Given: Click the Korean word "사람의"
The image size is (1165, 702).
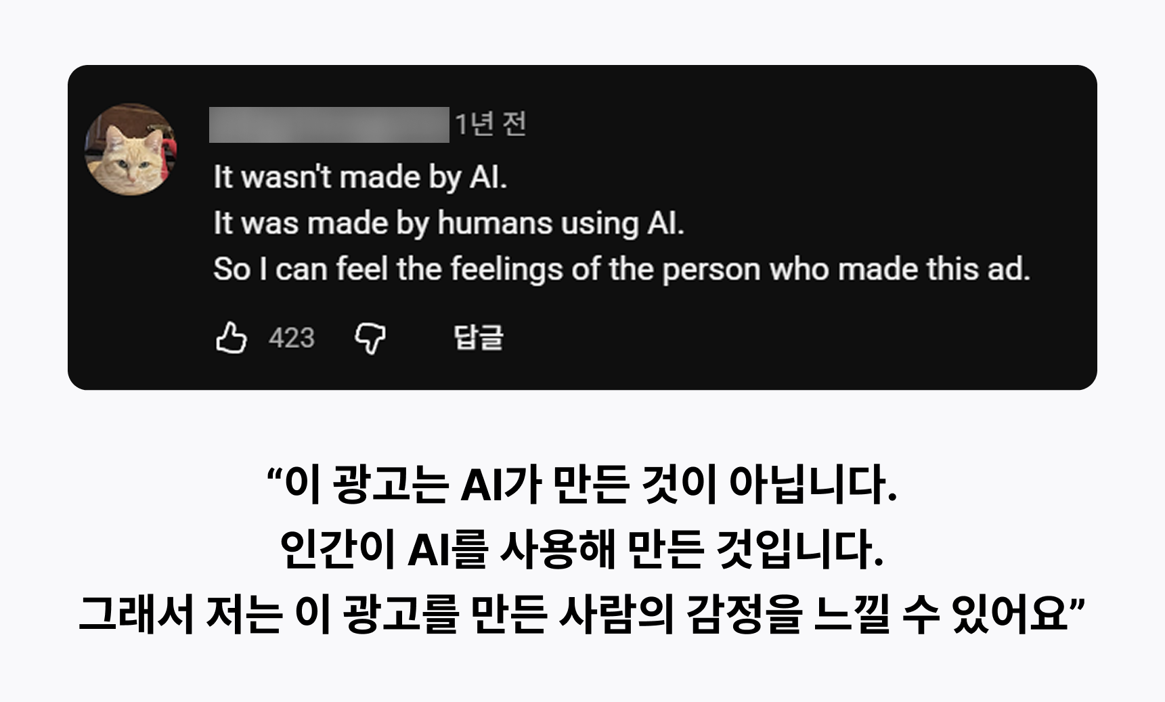Looking at the screenshot, I should click(x=616, y=615).
